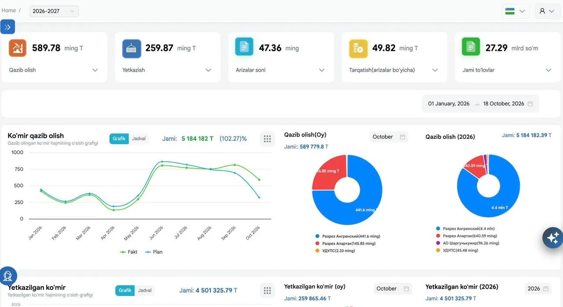Click 589.78 ming T value
This screenshot has width=563, height=307.
point(58,48)
